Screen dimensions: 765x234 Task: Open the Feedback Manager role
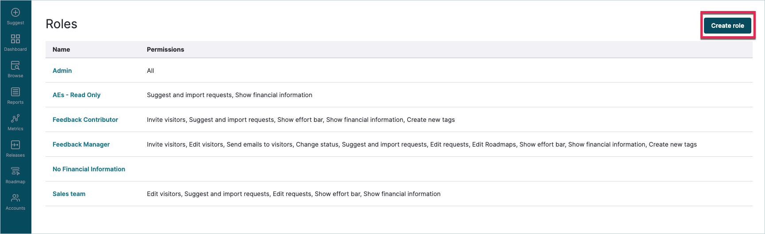click(81, 144)
